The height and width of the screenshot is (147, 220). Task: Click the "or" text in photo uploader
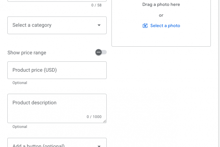click(x=161, y=15)
